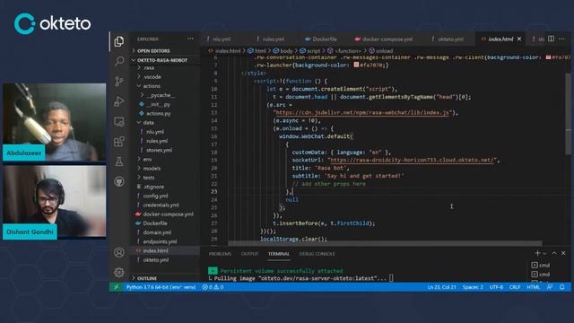The image size is (574, 323).
Task: Close the terminal panel
Action: point(563,253)
